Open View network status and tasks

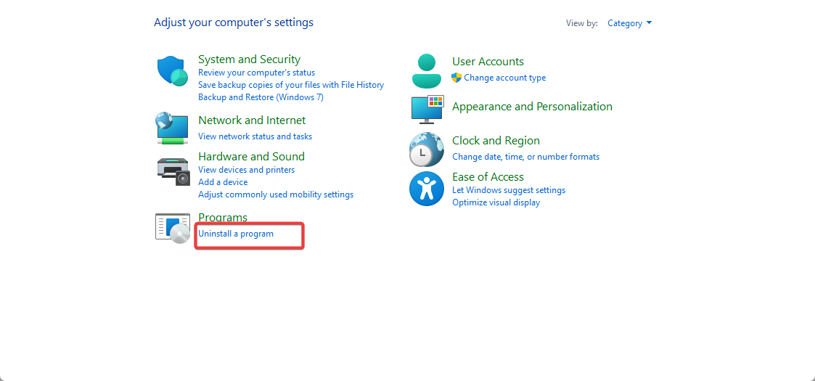(255, 136)
